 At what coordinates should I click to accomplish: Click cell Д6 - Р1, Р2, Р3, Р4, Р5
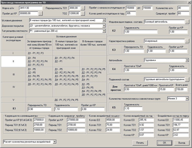(66, 100)
